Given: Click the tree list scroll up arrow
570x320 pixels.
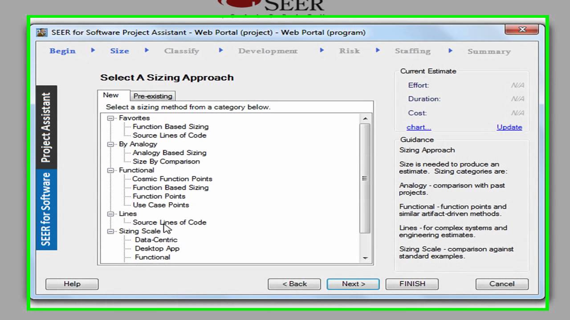Looking at the screenshot, I should (365, 119).
